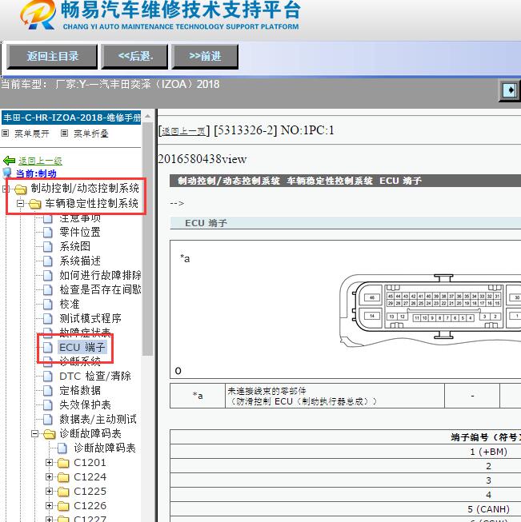
Task: Open the 返回上一页 link
Action: [x=182, y=131]
